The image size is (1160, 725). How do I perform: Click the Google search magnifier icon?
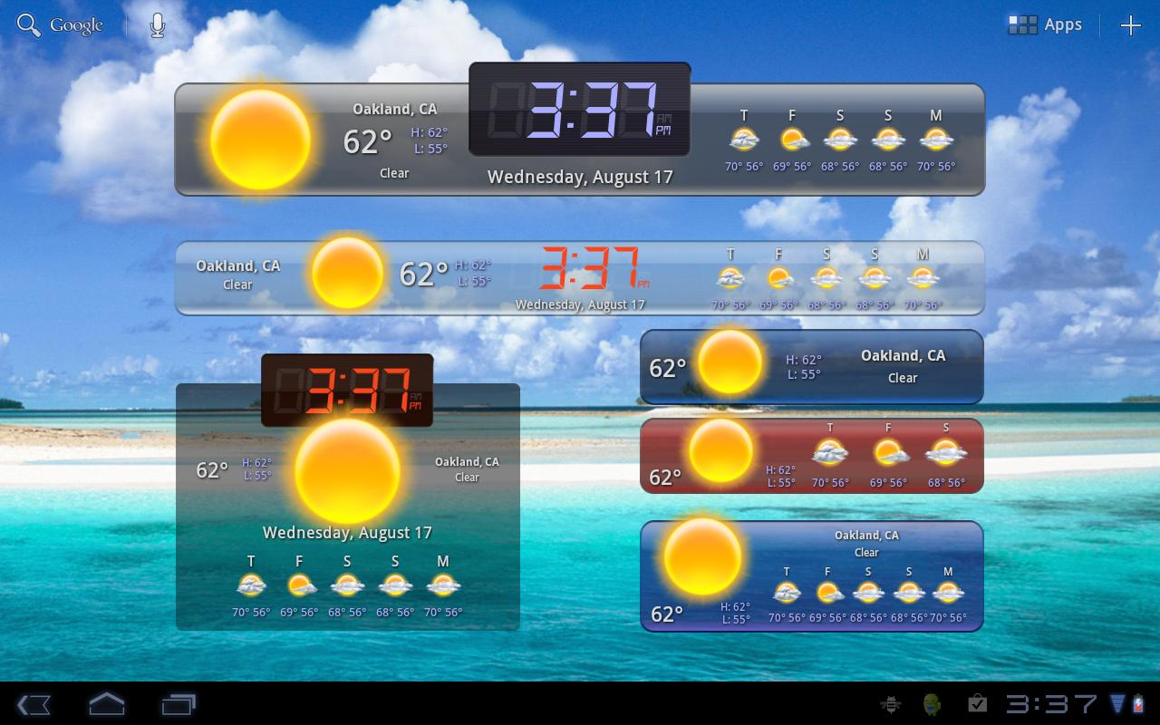click(28, 24)
